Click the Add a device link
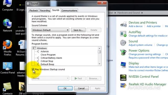This screenshot has height=95, width=168. tap(135, 26)
